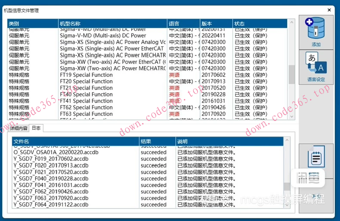Image resolution: width=340 pixels, height=221 pixels.
Task: Click upper list scrollbar thumb
Action: click(292, 74)
